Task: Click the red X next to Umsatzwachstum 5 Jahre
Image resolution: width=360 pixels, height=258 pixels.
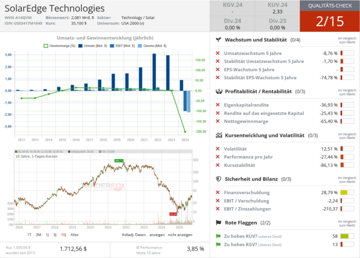Action: point(217,53)
